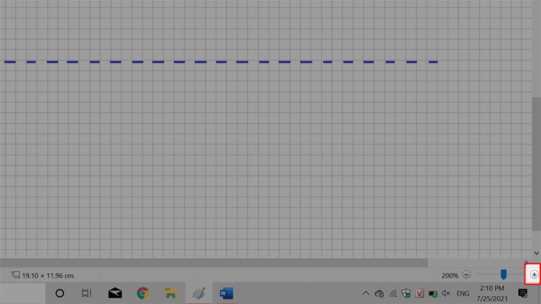
Task: Open Task View on taskbar
Action: coord(87,293)
